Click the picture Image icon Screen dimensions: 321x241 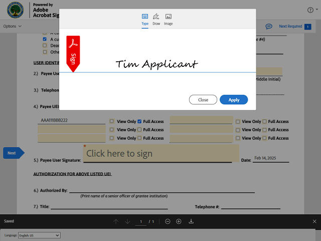(x=169, y=17)
